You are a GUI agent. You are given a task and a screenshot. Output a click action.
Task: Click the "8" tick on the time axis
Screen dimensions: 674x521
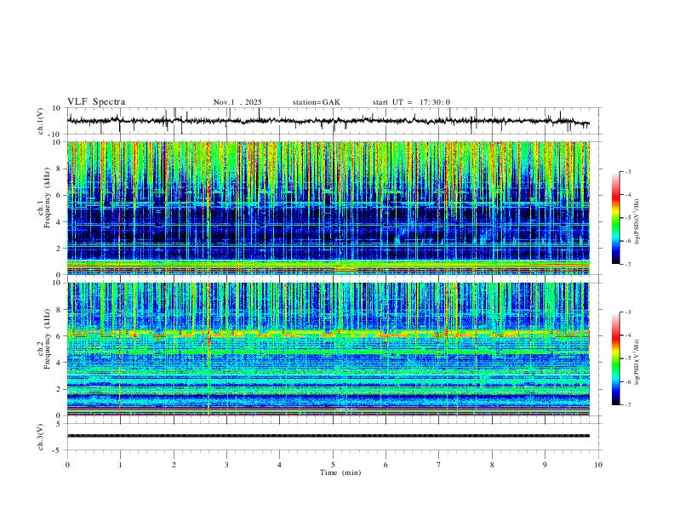(x=492, y=465)
